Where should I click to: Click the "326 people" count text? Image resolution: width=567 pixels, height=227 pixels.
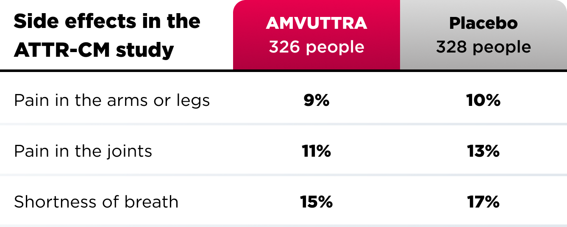(x=316, y=47)
